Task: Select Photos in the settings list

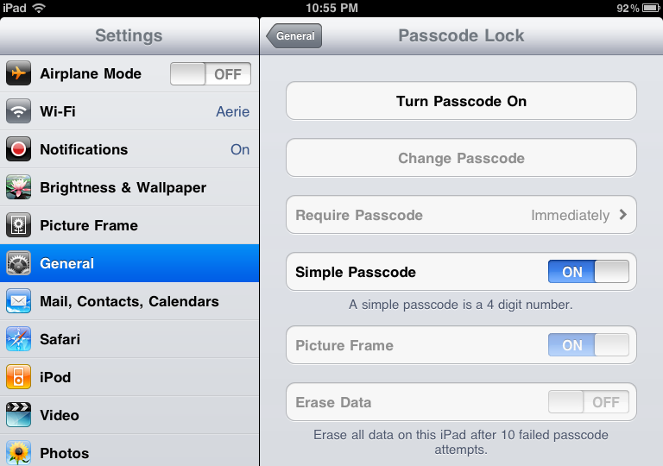Action: tap(129, 452)
